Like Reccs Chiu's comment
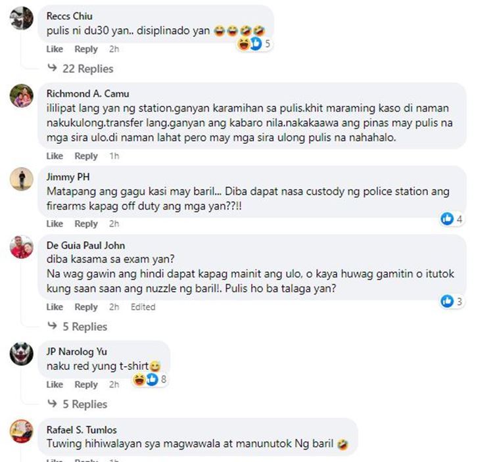The image size is (493, 462). tap(55, 49)
